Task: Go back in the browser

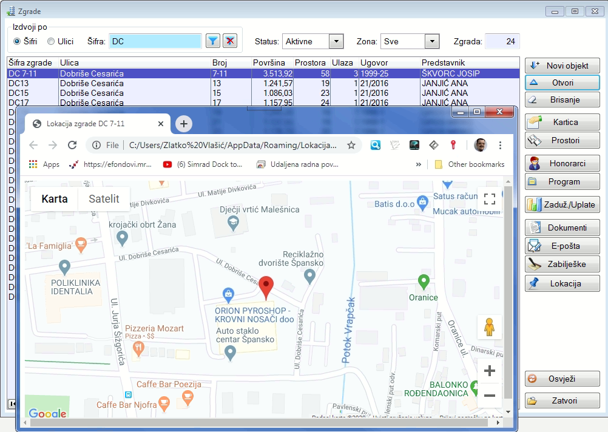Action: 34,145
